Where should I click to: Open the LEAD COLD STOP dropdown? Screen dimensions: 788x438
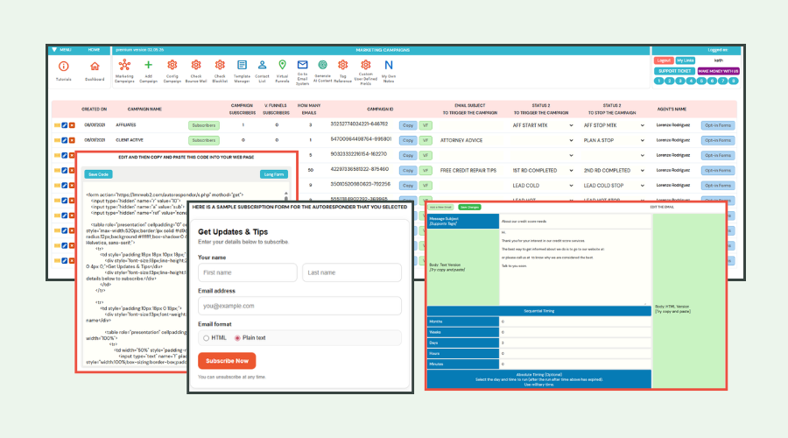point(614,186)
